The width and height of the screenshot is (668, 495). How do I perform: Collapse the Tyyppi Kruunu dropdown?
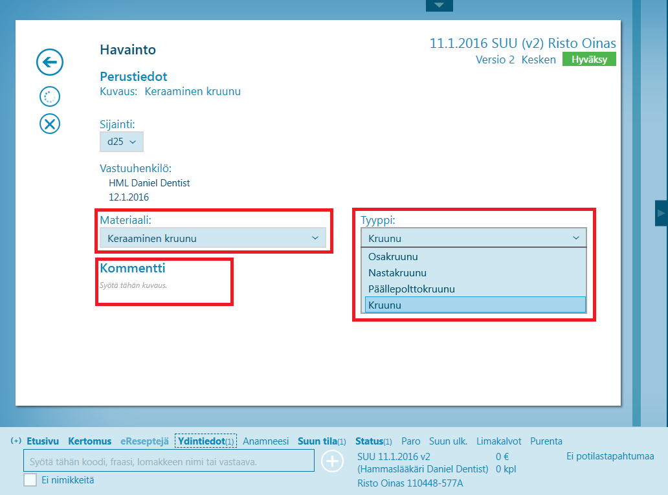coord(473,238)
